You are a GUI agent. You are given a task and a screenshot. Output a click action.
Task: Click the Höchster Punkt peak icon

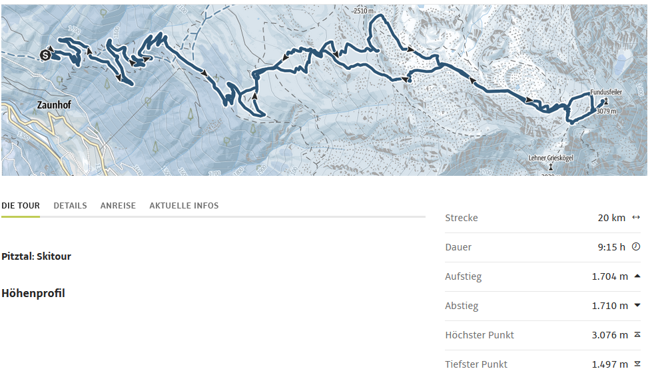[x=637, y=334]
